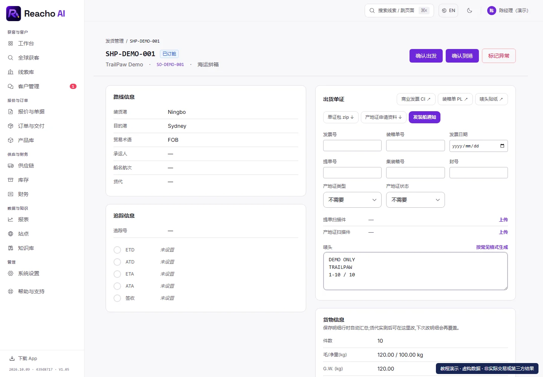Screen dimensions: 543x377
Task: Open 供应链 truck icon
Action: (x=11, y=166)
